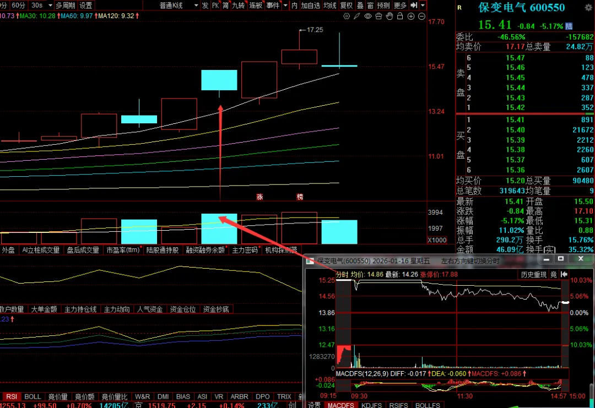Click the 预测 forecast button

pos(383,6)
